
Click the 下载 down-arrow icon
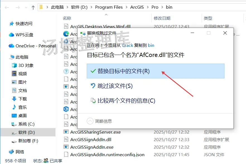tap(14, 99)
